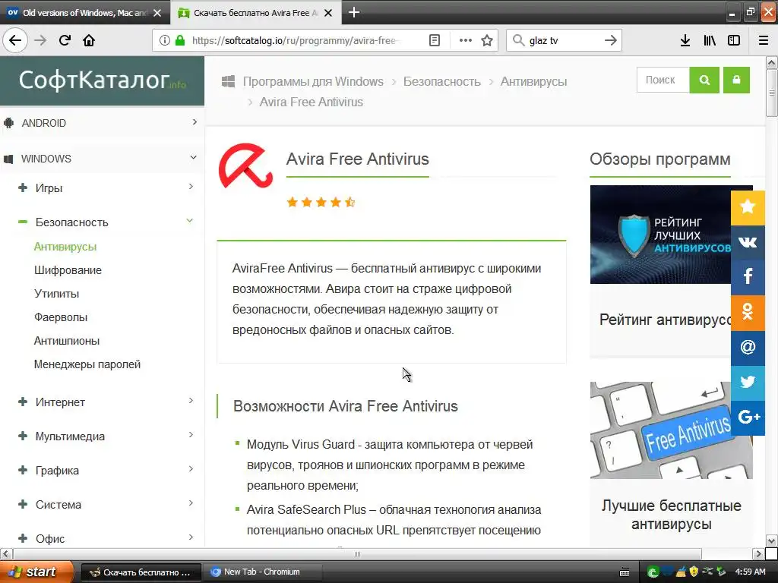Click the Windows logo in breadcrumb

[228, 81]
